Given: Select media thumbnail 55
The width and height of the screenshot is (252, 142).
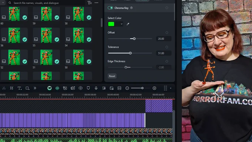Looking at the screenshot, I should pos(46,35).
